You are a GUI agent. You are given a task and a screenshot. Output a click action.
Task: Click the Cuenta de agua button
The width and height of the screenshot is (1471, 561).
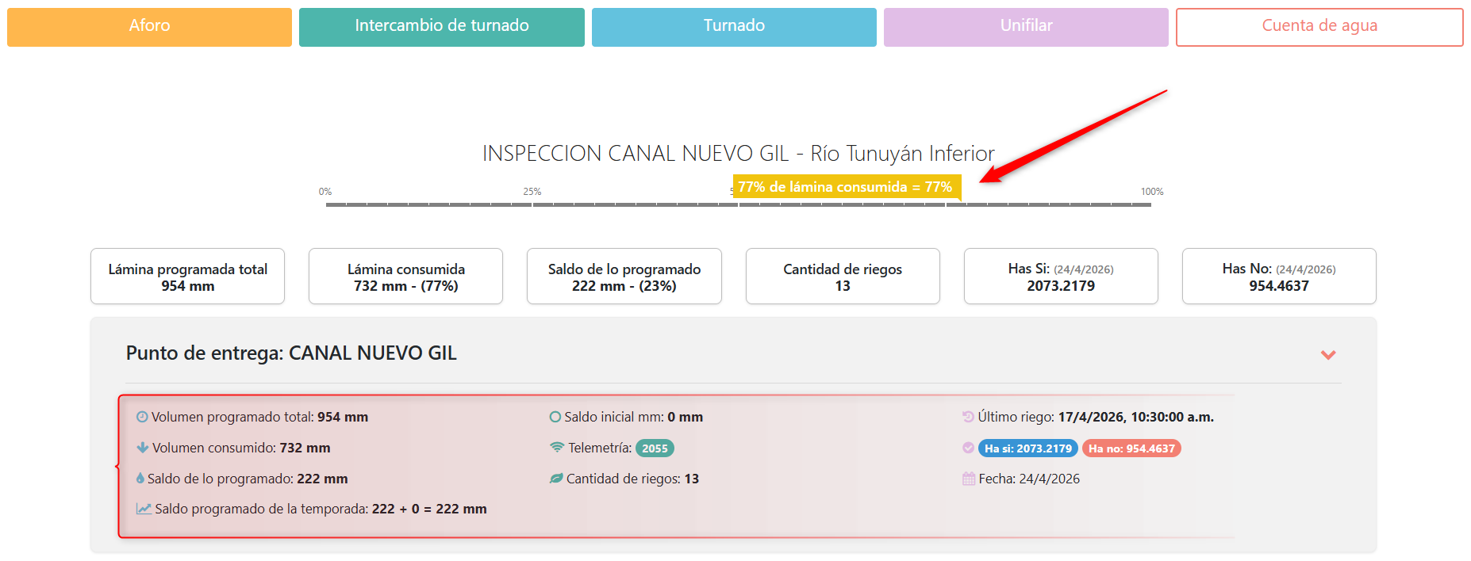pyautogui.click(x=1319, y=27)
